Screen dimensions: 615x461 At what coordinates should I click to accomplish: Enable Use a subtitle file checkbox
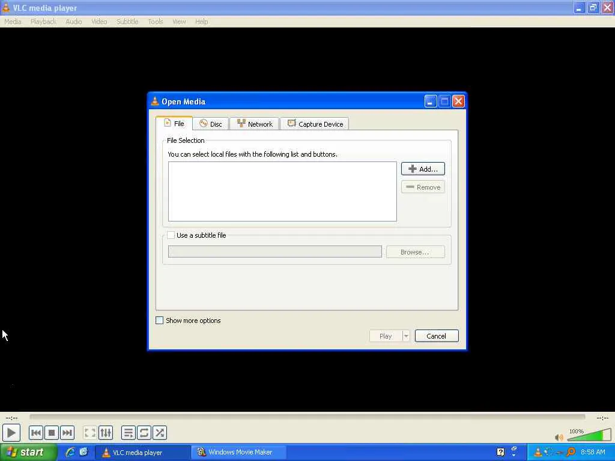171,235
